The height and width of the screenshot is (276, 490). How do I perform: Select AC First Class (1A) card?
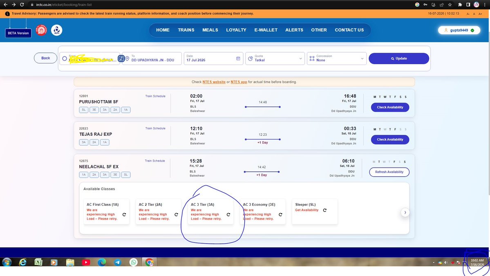click(106, 212)
